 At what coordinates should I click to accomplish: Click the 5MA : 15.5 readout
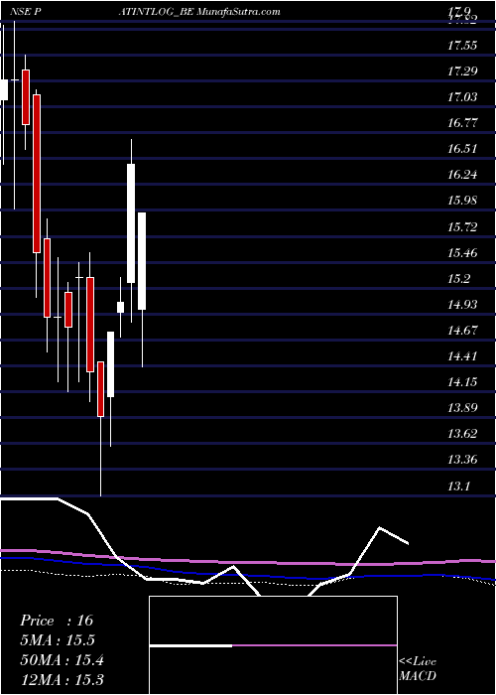[x=58, y=640]
